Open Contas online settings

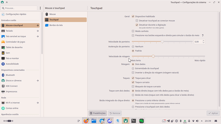[x=20, y=108]
